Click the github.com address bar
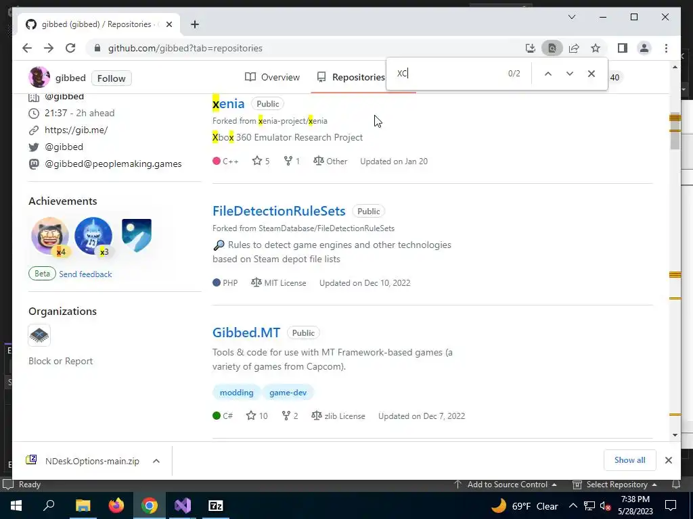 pyautogui.click(x=305, y=48)
